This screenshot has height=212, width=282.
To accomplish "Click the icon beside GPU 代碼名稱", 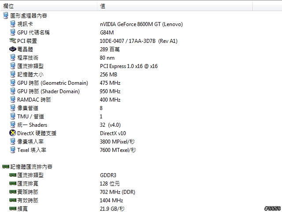I will [x=13, y=32].
